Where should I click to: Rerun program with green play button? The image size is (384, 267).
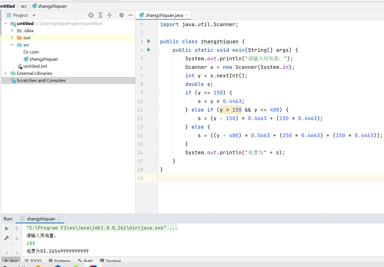pyautogui.click(x=7, y=229)
